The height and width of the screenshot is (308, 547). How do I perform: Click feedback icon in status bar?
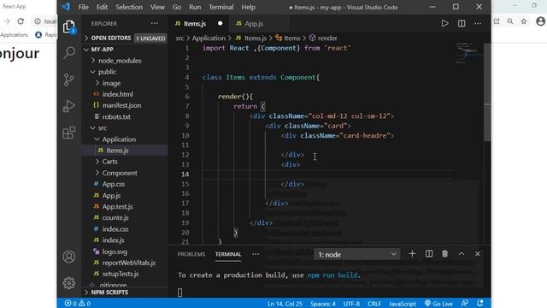pos(464,304)
